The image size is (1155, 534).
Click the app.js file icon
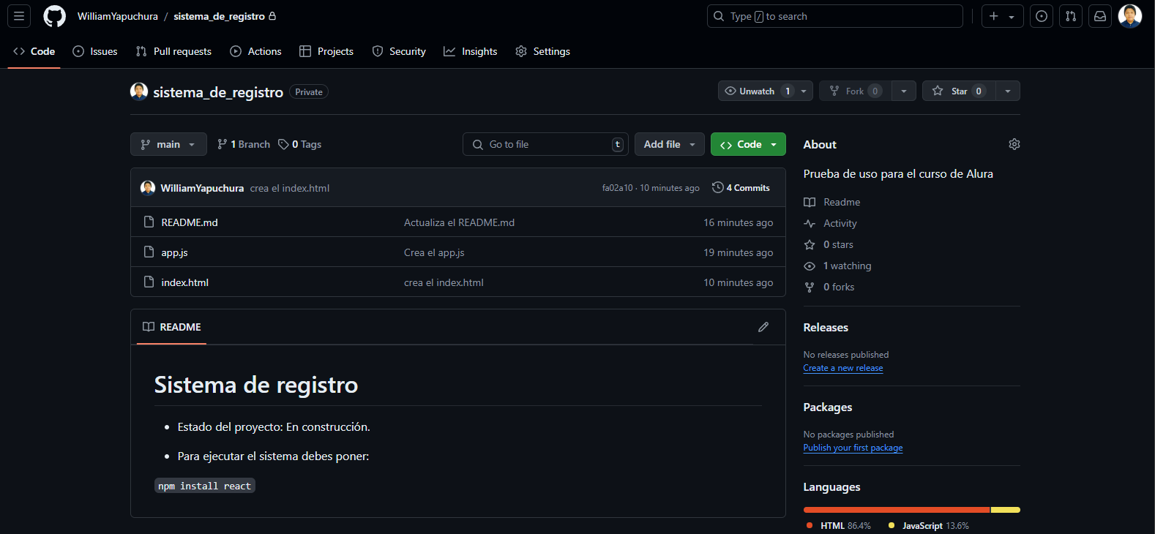(149, 252)
